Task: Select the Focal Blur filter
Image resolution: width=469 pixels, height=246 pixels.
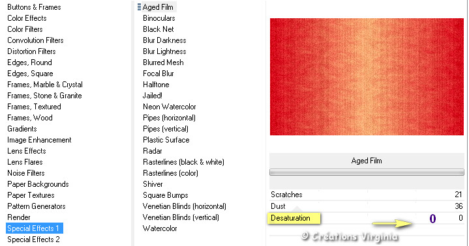Action: [159, 74]
